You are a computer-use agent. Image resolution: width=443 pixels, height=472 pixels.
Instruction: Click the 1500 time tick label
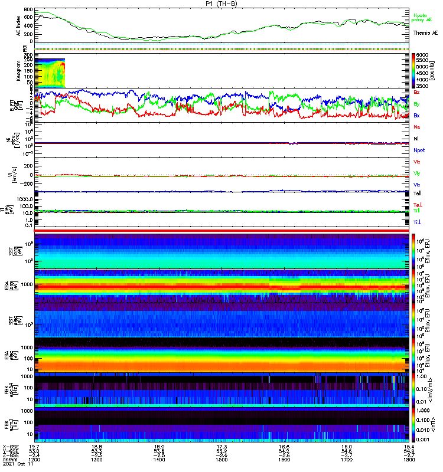[221, 460]
